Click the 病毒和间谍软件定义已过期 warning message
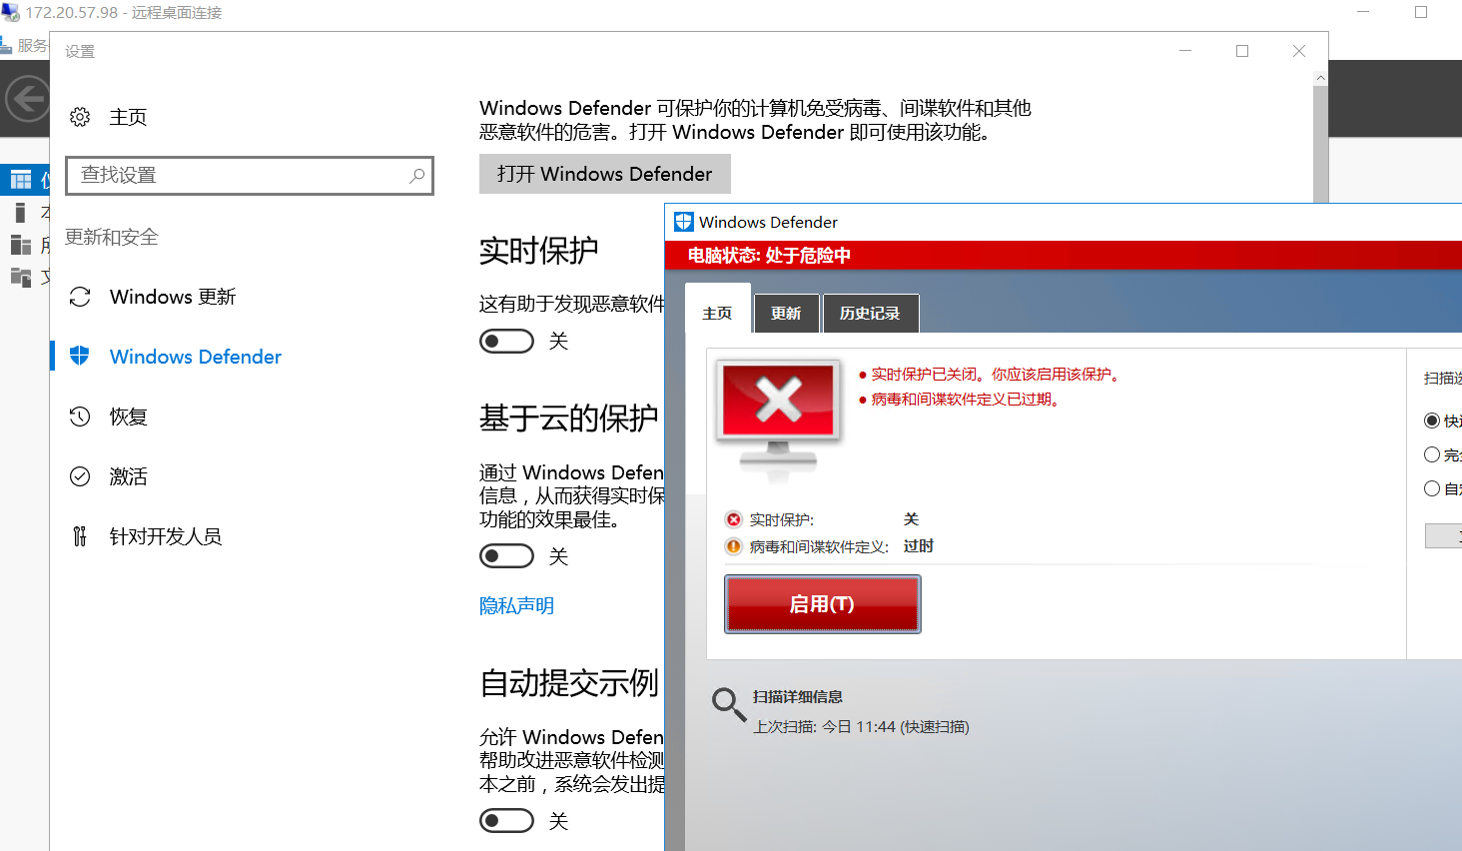This screenshot has width=1462, height=851. pos(965,400)
